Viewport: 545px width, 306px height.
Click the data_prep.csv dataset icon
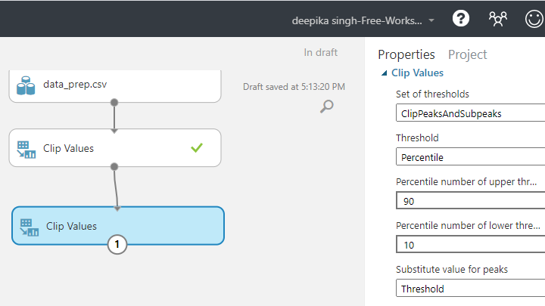tap(26, 85)
